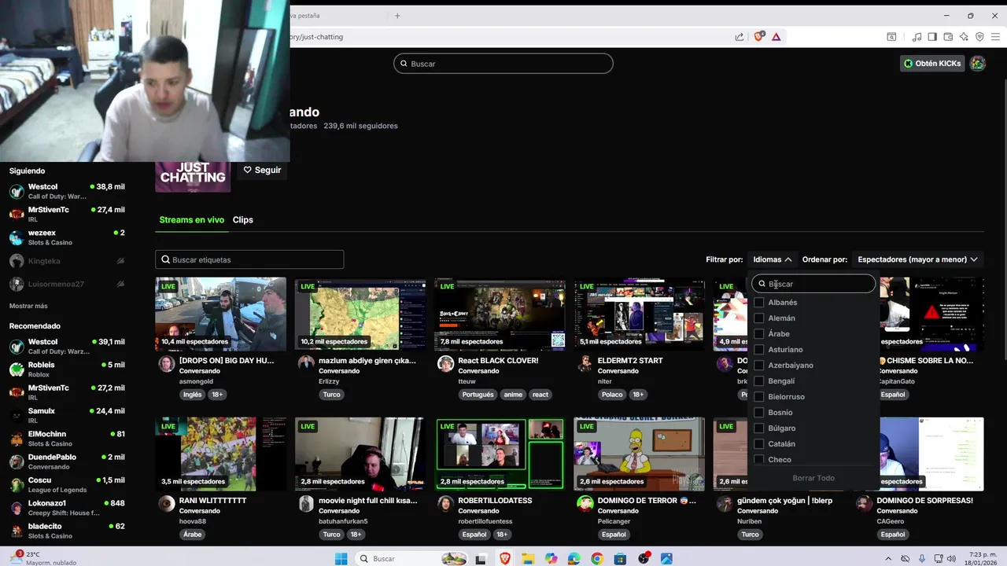The image size is (1007, 566).
Task: Click the Brave Shields lion icon
Action: tap(759, 36)
